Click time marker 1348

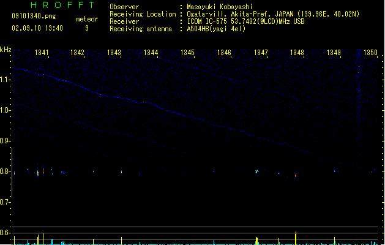click(x=297, y=53)
